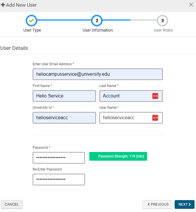The height and width of the screenshot is (212, 196).
Task: Click the User Type step label
Action: pyautogui.click(x=32, y=30)
